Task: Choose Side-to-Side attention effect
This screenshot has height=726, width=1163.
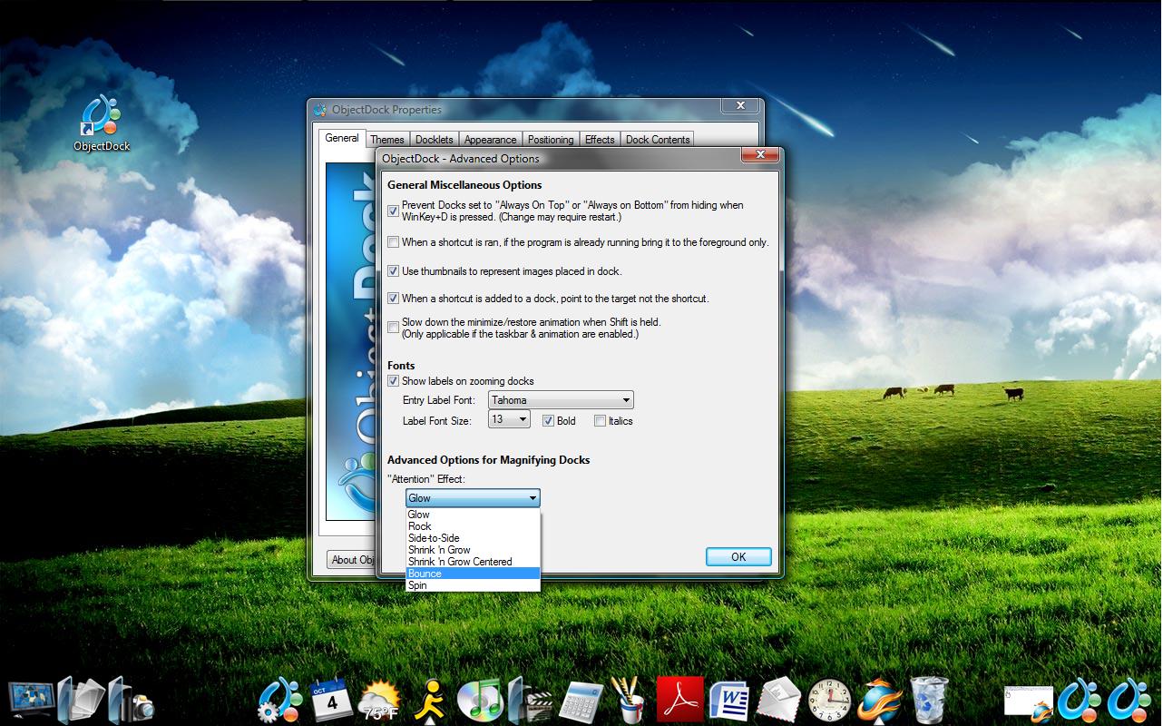Action: point(473,538)
